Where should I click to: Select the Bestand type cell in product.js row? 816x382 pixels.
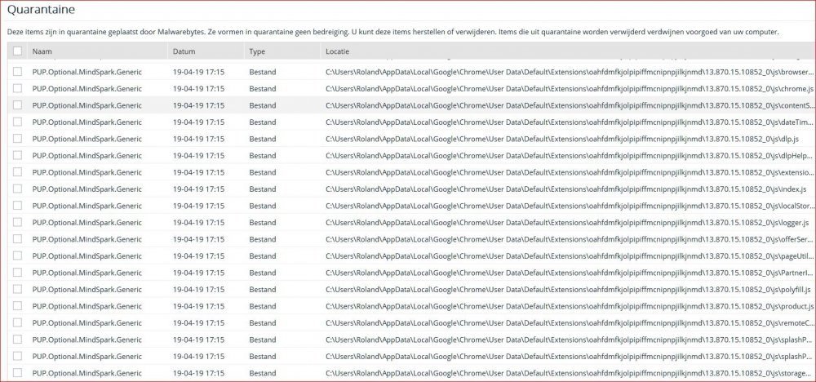262,306
